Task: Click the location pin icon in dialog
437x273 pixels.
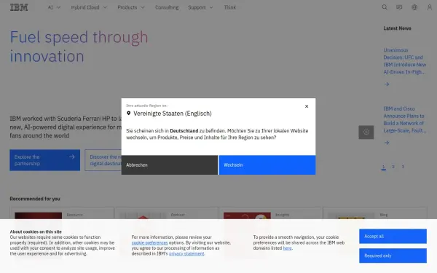Action: point(128,113)
